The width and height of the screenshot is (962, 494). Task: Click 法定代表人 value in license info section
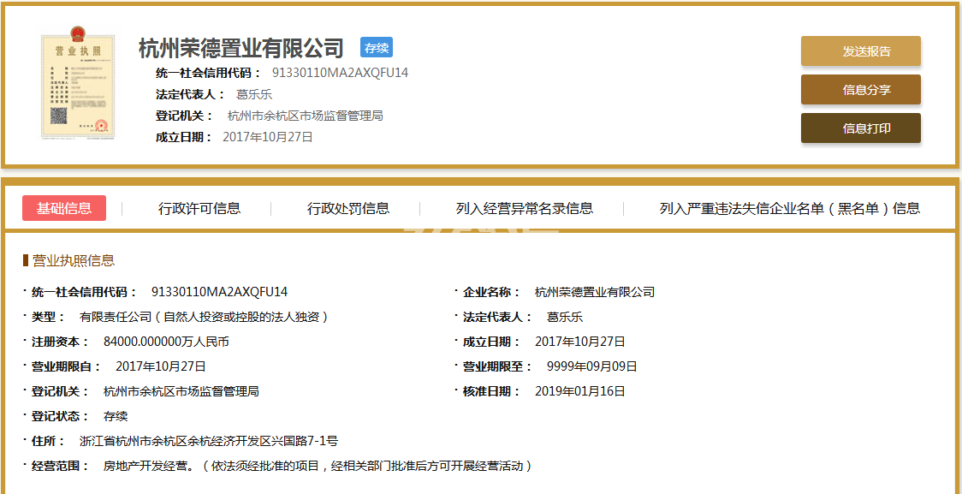(564, 318)
